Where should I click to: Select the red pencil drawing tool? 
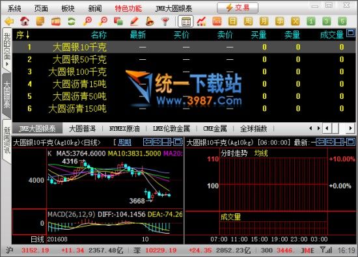click(x=134, y=21)
